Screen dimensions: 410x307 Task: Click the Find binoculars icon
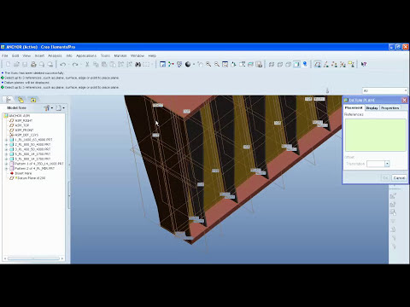pos(138,65)
